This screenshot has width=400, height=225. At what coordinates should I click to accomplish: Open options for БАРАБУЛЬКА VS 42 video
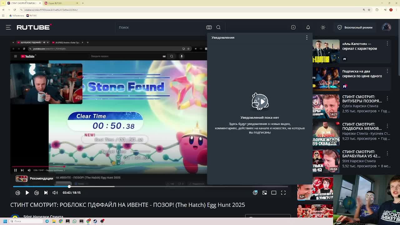[387, 153]
